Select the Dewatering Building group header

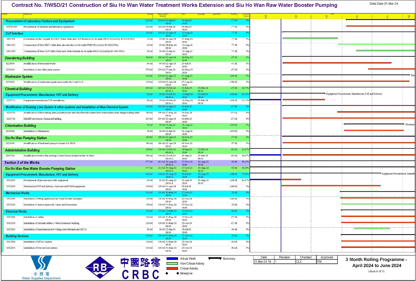126,58
